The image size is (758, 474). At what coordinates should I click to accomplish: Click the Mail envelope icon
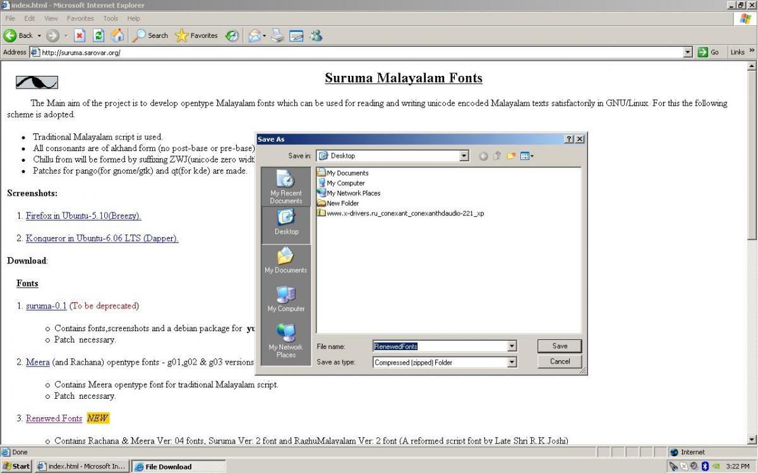click(254, 35)
